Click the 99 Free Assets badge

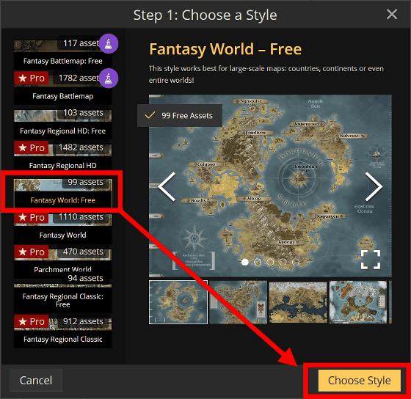pyautogui.click(x=180, y=116)
